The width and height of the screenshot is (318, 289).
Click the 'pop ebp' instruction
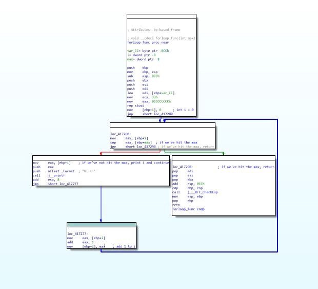click(183, 201)
